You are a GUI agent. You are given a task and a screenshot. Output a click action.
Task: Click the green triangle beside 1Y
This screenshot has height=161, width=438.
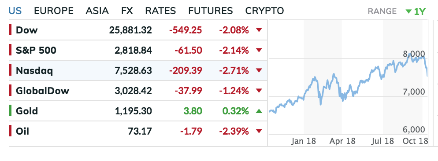coord(408,11)
